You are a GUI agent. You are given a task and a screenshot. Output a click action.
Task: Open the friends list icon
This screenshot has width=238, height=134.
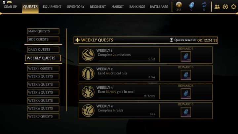(x=217, y=7)
